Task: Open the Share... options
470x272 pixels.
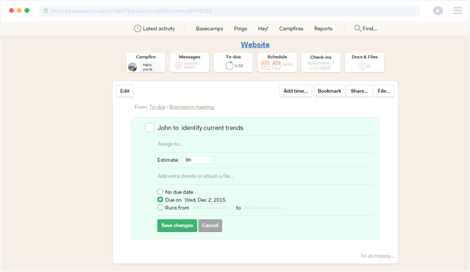Action: pos(359,91)
